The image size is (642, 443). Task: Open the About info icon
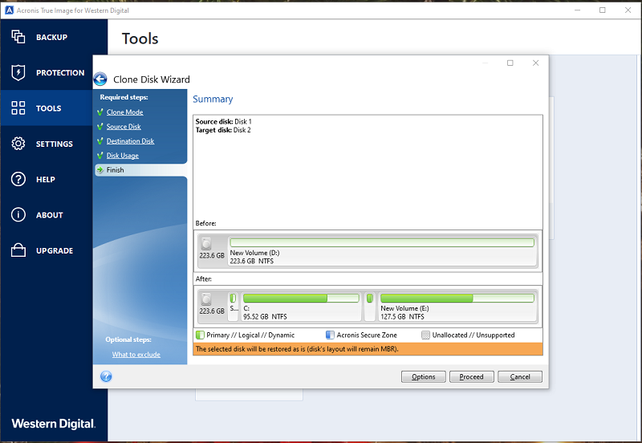18,215
